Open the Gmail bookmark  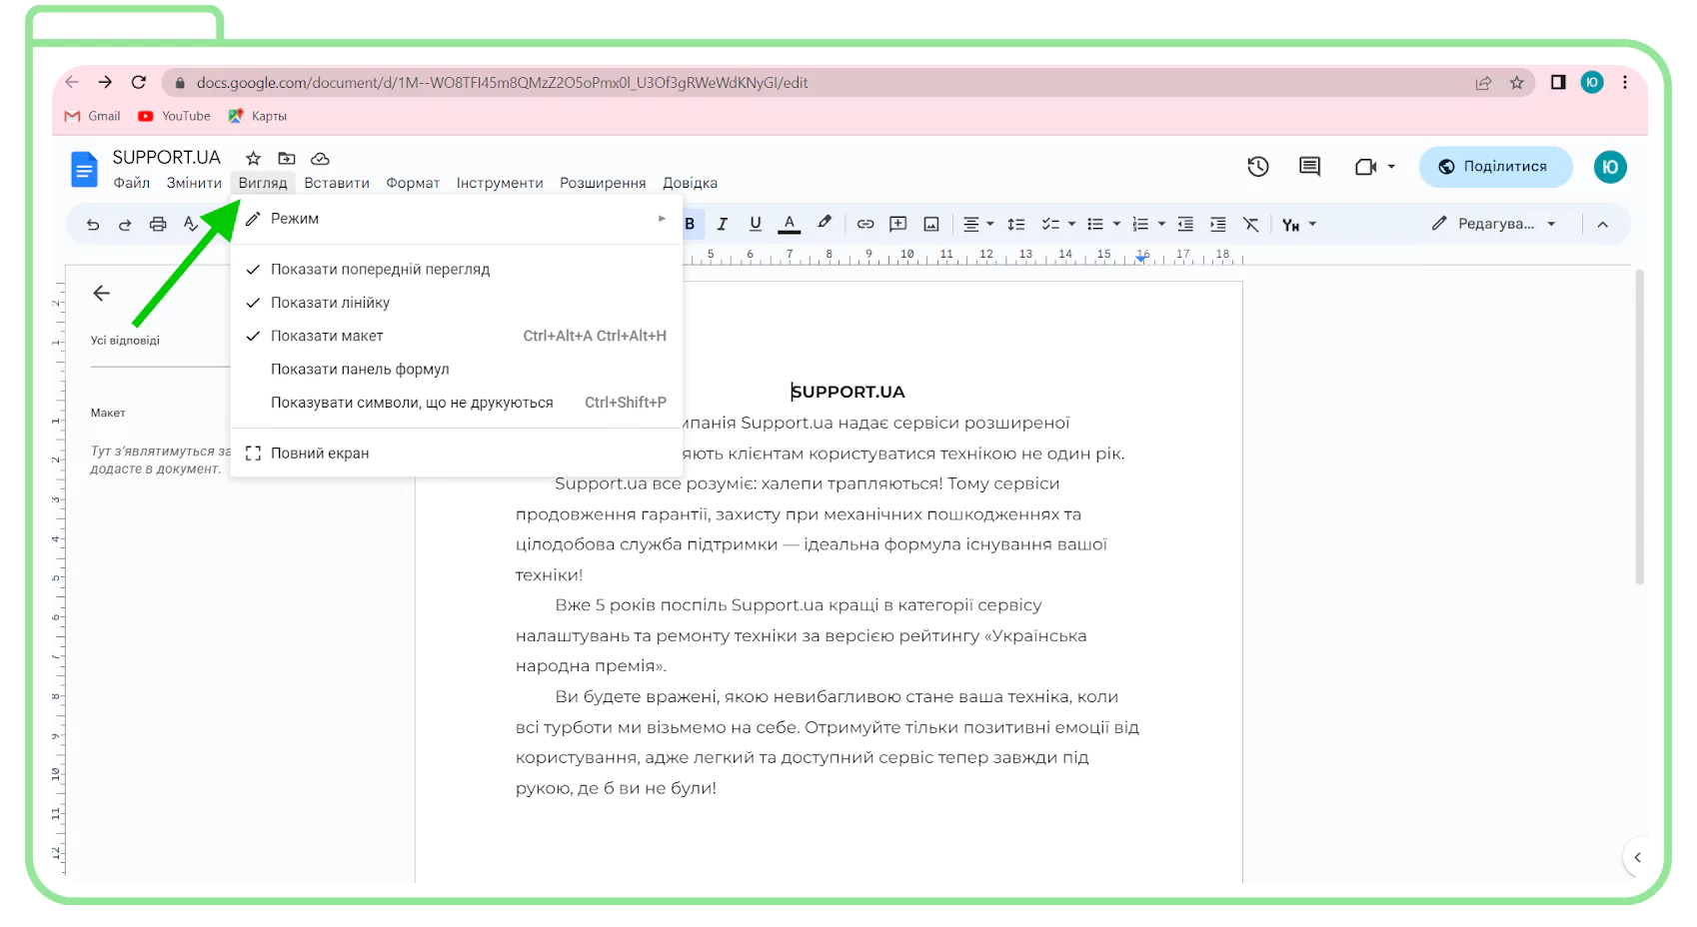[x=92, y=116]
